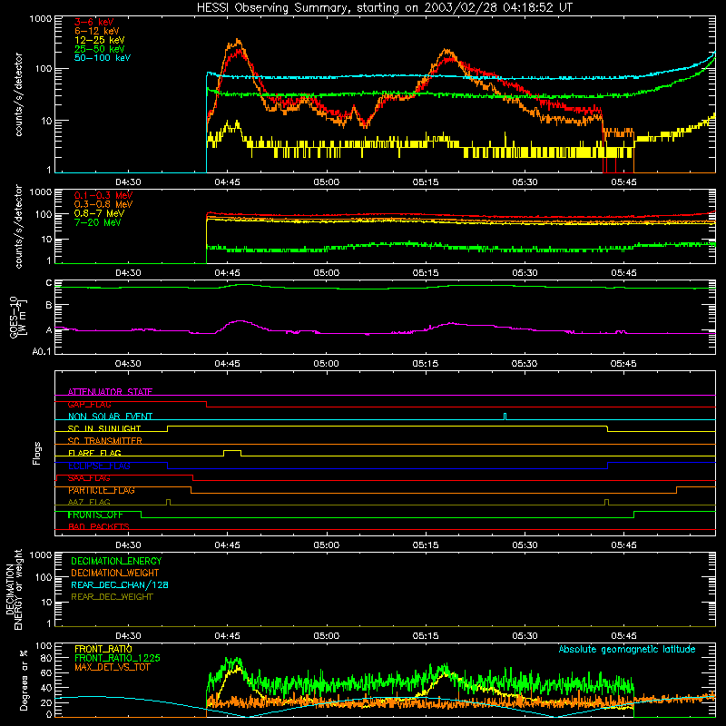Click the B class tick label on GOES plot
Image resolution: width=726 pixels, height=726 pixels.
49,305
